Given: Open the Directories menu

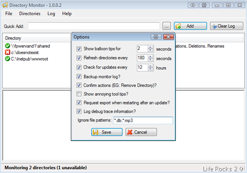Looking at the screenshot, I should [30, 14].
